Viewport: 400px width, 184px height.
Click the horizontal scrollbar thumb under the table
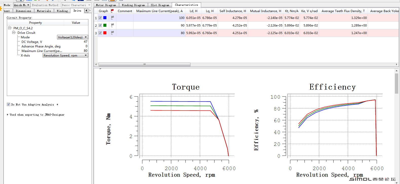(x=144, y=65)
